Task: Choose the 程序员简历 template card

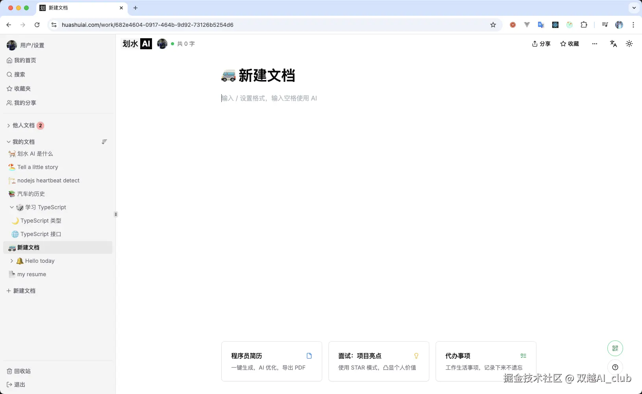Action: coord(272,361)
